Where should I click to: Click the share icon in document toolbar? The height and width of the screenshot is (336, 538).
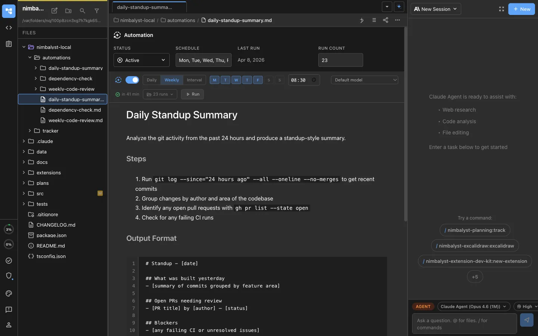(x=386, y=21)
